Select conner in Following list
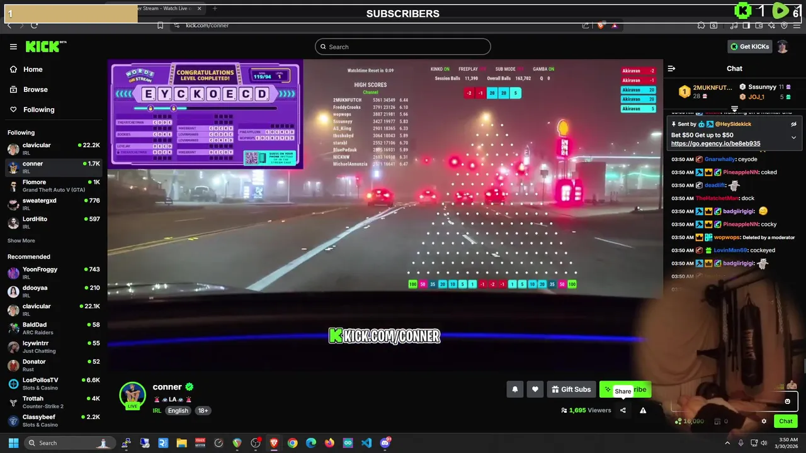806x453 pixels. [54, 167]
